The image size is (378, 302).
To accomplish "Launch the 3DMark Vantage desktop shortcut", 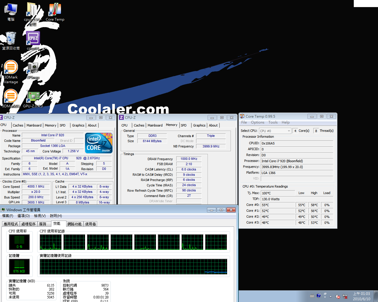I will 11,72.
